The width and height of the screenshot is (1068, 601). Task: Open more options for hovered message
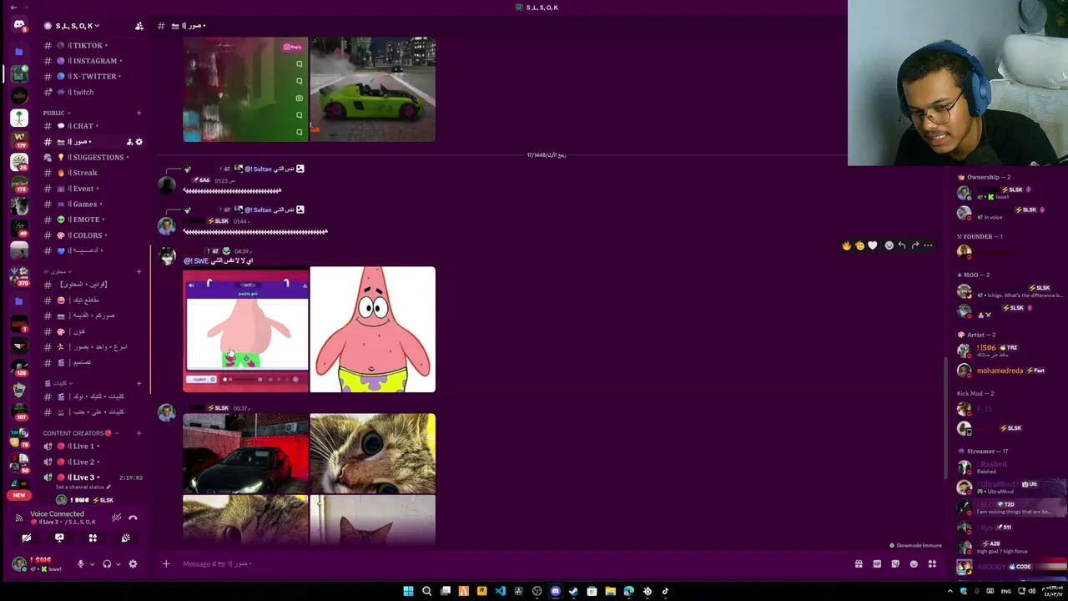[928, 245]
